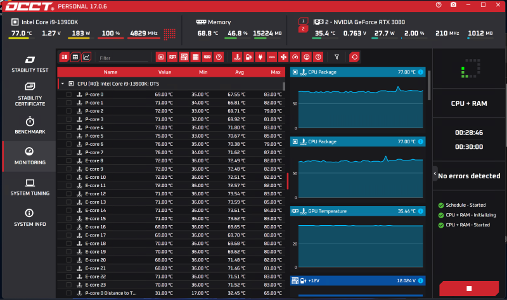Toggle the storage hardware filter icon
This screenshot has width=507, height=300.
tap(196, 57)
